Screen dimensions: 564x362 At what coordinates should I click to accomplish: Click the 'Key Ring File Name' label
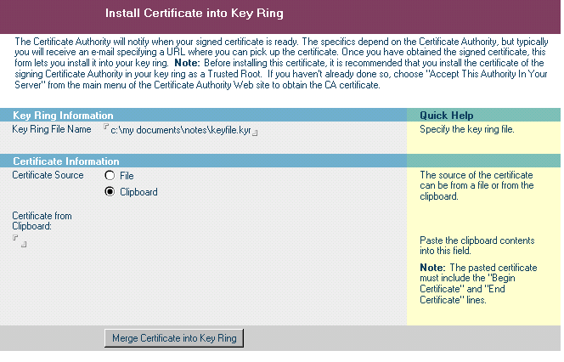(51, 130)
